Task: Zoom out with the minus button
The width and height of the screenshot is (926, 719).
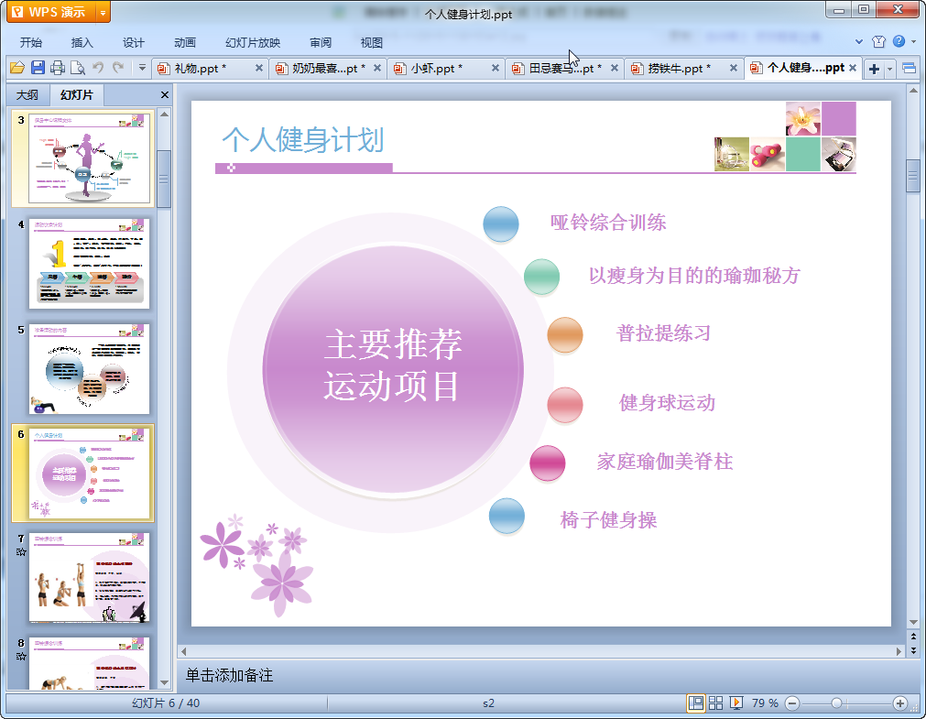Action: pos(792,703)
